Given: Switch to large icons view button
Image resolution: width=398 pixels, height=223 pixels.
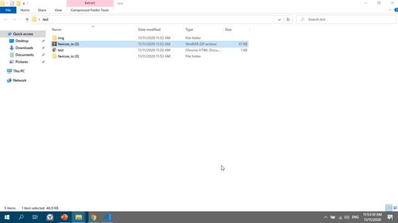Looking at the screenshot, I should click(395, 208).
